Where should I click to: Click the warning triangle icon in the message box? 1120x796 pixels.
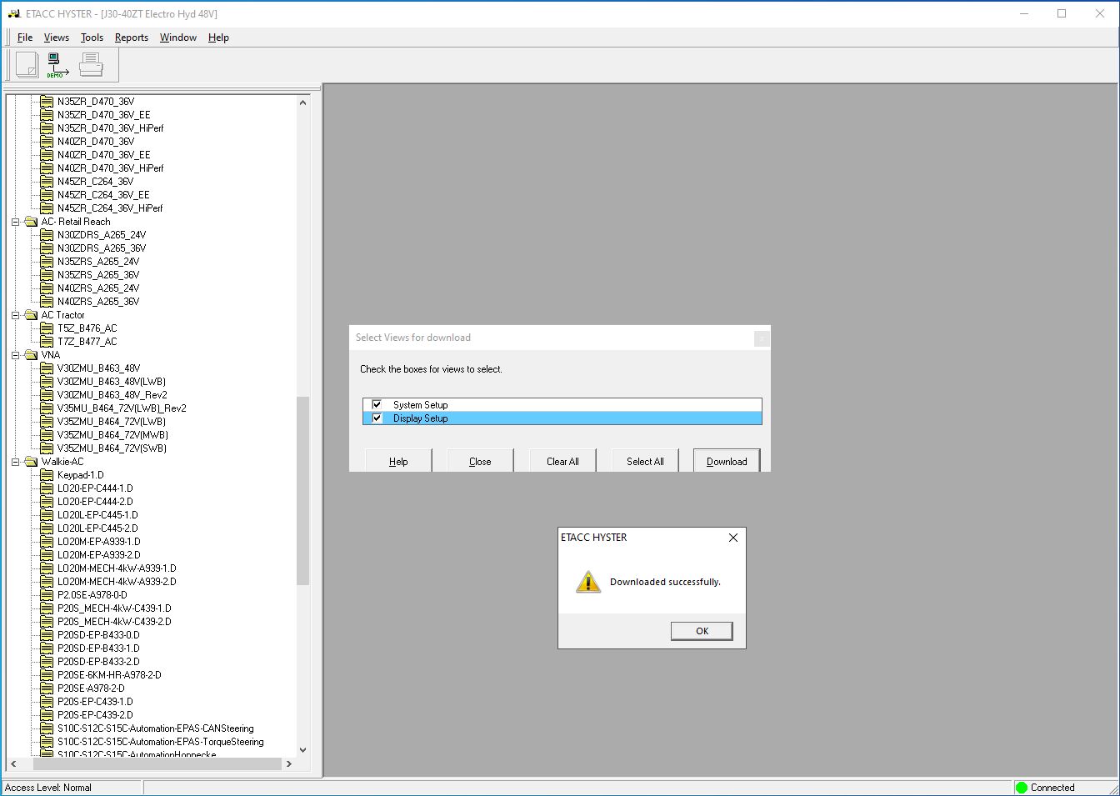(588, 582)
